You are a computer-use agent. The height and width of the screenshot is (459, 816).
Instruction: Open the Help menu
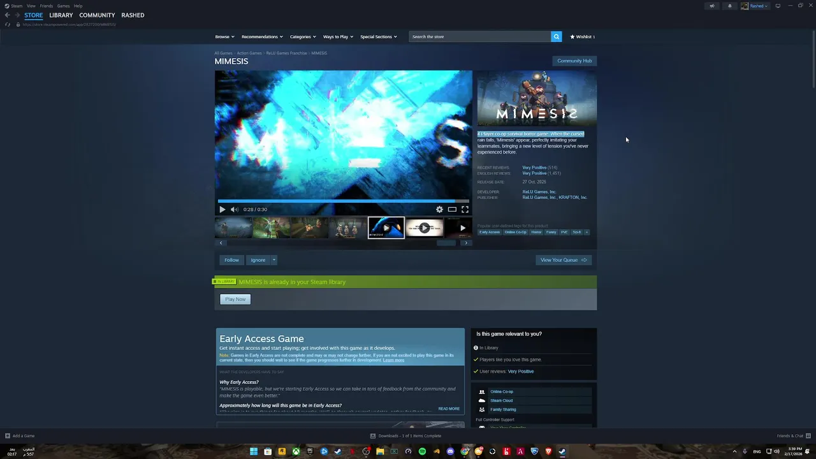(x=78, y=6)
